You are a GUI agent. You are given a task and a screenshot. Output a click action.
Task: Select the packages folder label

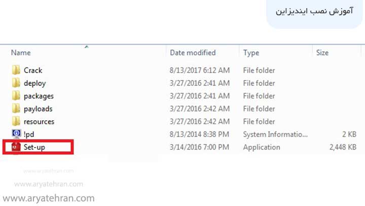[39, 96]
